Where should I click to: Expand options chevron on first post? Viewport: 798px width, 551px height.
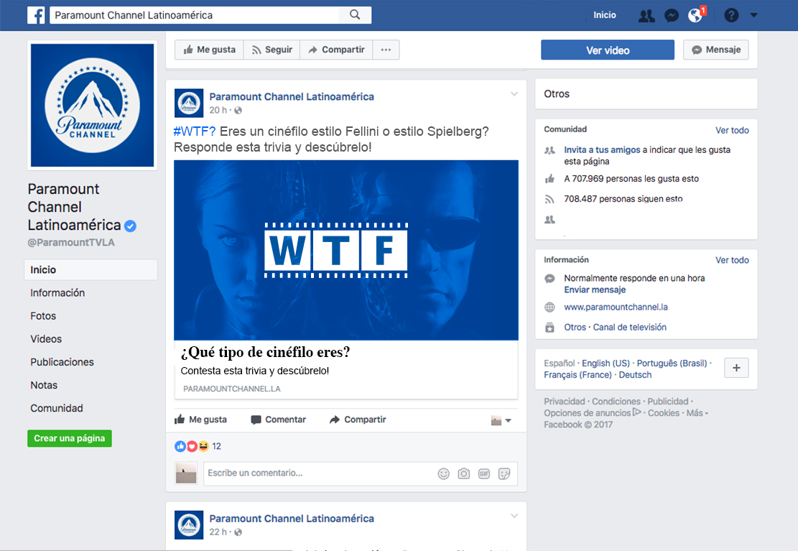point(514,94)
